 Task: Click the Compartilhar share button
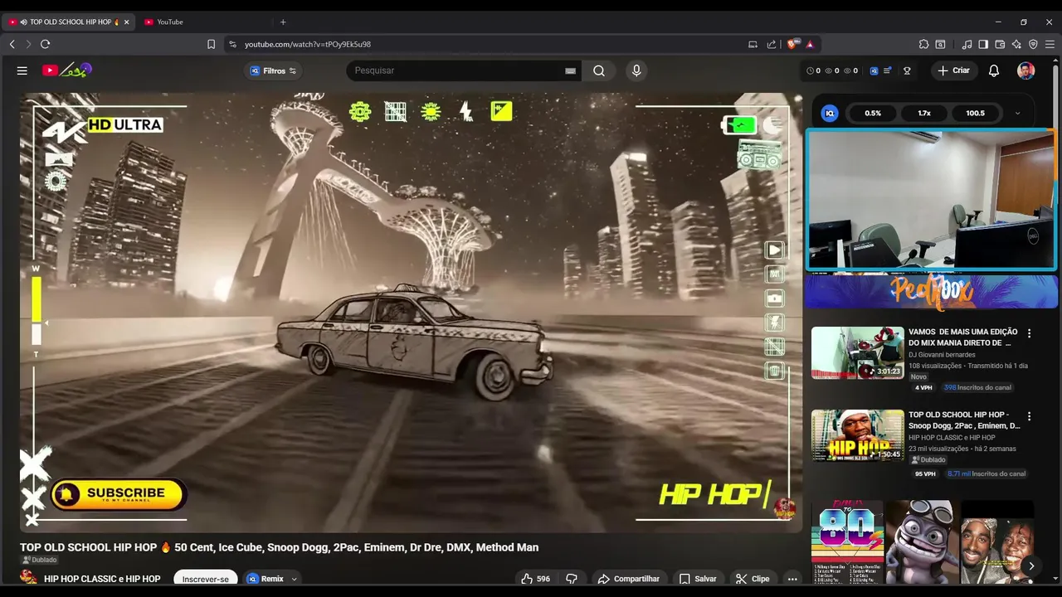(x=628, y=579)
